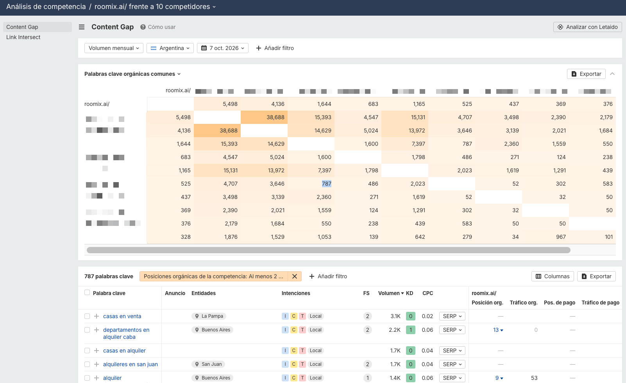The image size is (626, 383).
Task: Open the title competitor dropdown arrow
Action: (214, 7)
